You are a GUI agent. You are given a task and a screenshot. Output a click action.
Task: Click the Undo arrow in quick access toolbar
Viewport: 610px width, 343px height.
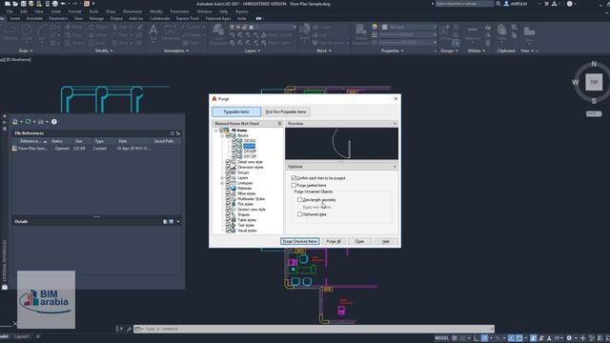(63, 4)
